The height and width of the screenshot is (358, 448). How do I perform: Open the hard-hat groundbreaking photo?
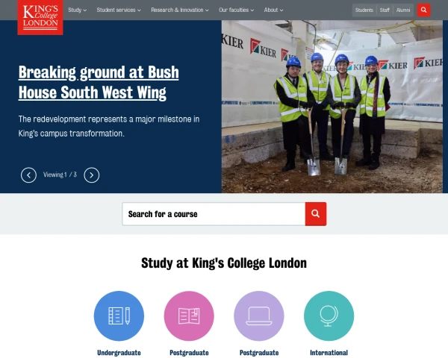(332, 107)
